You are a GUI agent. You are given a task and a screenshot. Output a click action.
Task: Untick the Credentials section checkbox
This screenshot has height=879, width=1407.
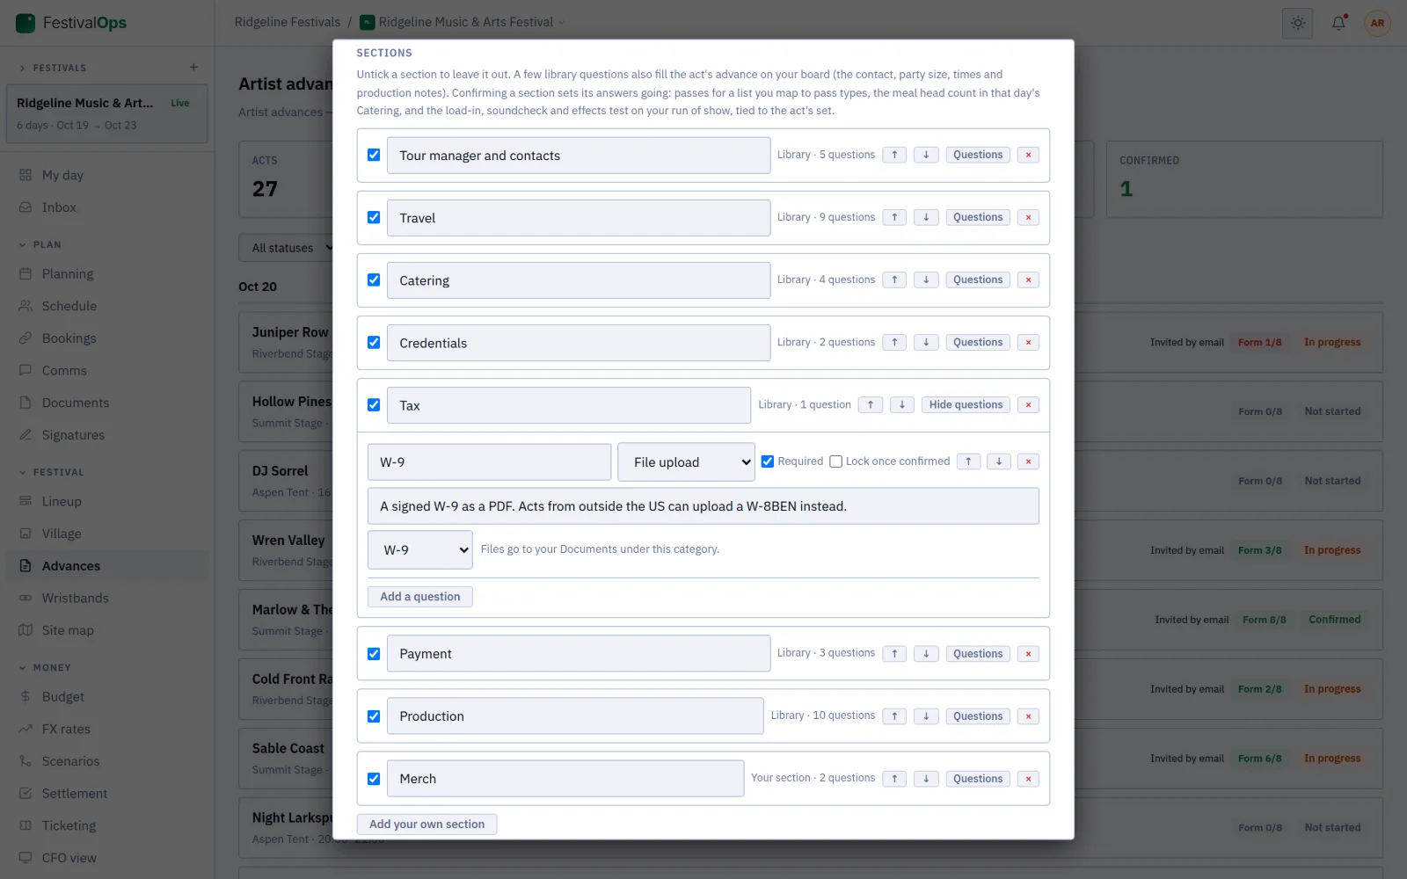click(374, 342)
